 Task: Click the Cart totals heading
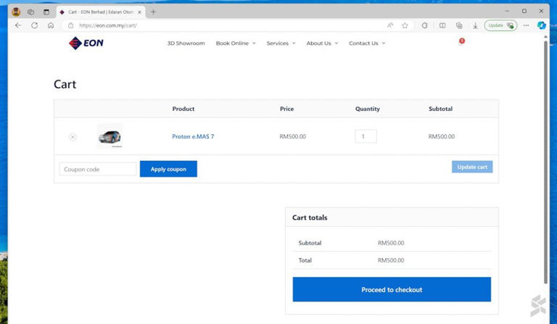310,217
